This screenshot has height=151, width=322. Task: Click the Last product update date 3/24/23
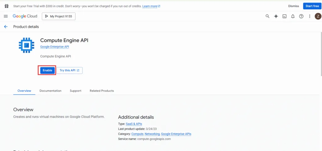point(151,129)
